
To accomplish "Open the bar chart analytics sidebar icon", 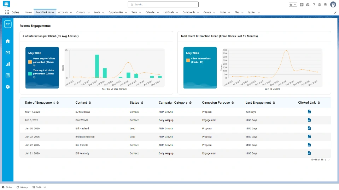I will point(8,64).
